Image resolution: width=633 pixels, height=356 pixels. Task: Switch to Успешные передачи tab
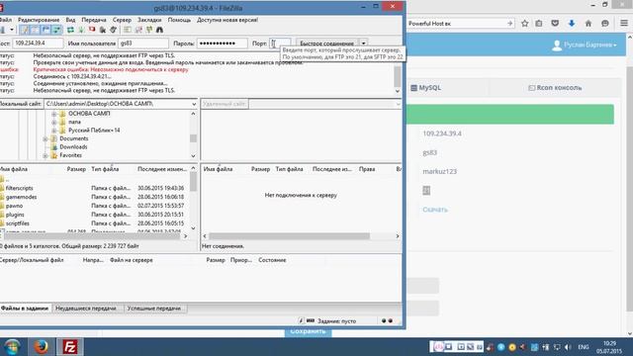155,309
